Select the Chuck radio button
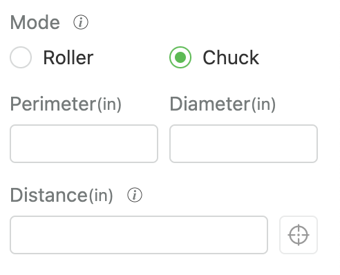The height and width of the screenshot is (275, 340). click(x=180, y=57)
